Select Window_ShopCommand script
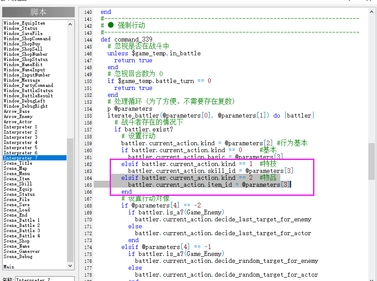The width and height of the screenshot is (377, 281). point(27,39)
